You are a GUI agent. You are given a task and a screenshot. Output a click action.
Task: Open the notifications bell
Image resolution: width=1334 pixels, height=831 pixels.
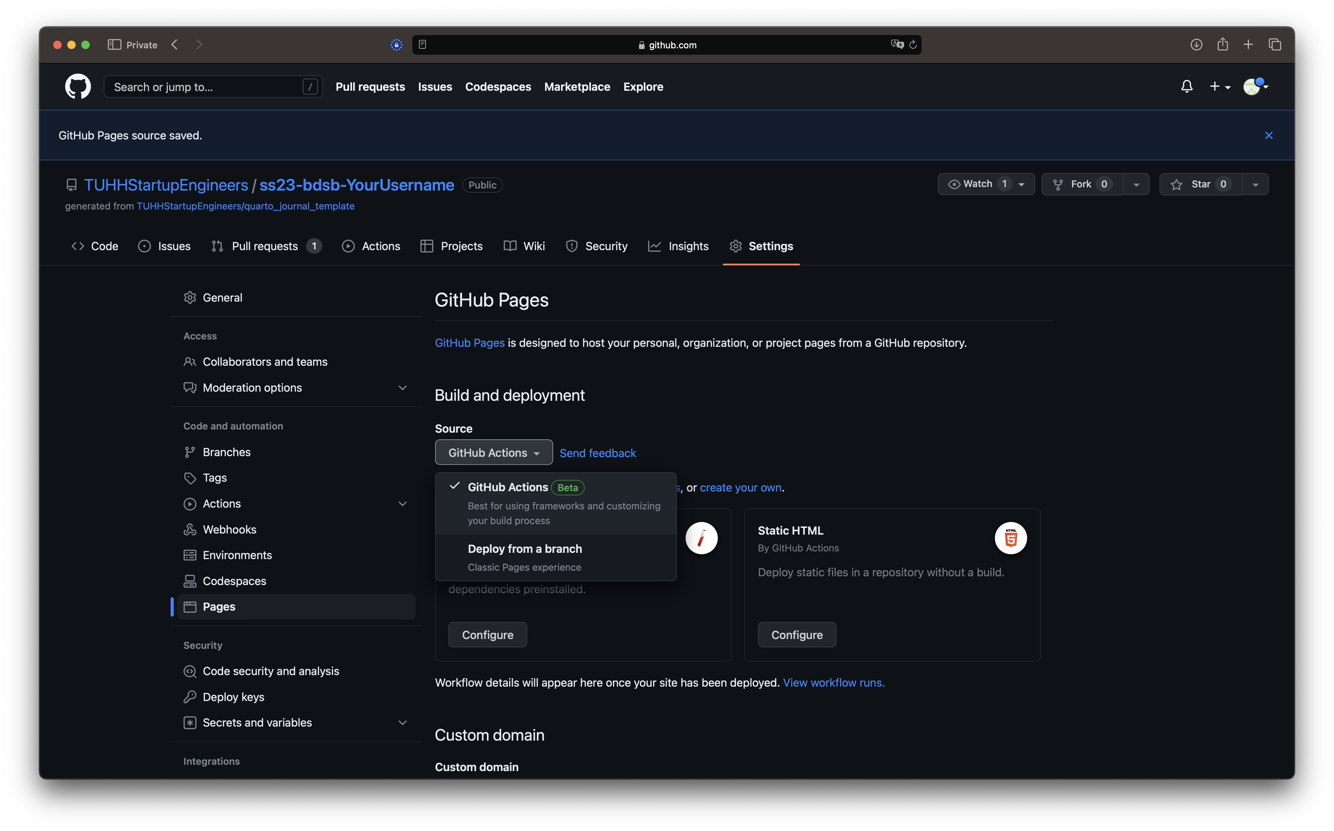point(1186,86)
